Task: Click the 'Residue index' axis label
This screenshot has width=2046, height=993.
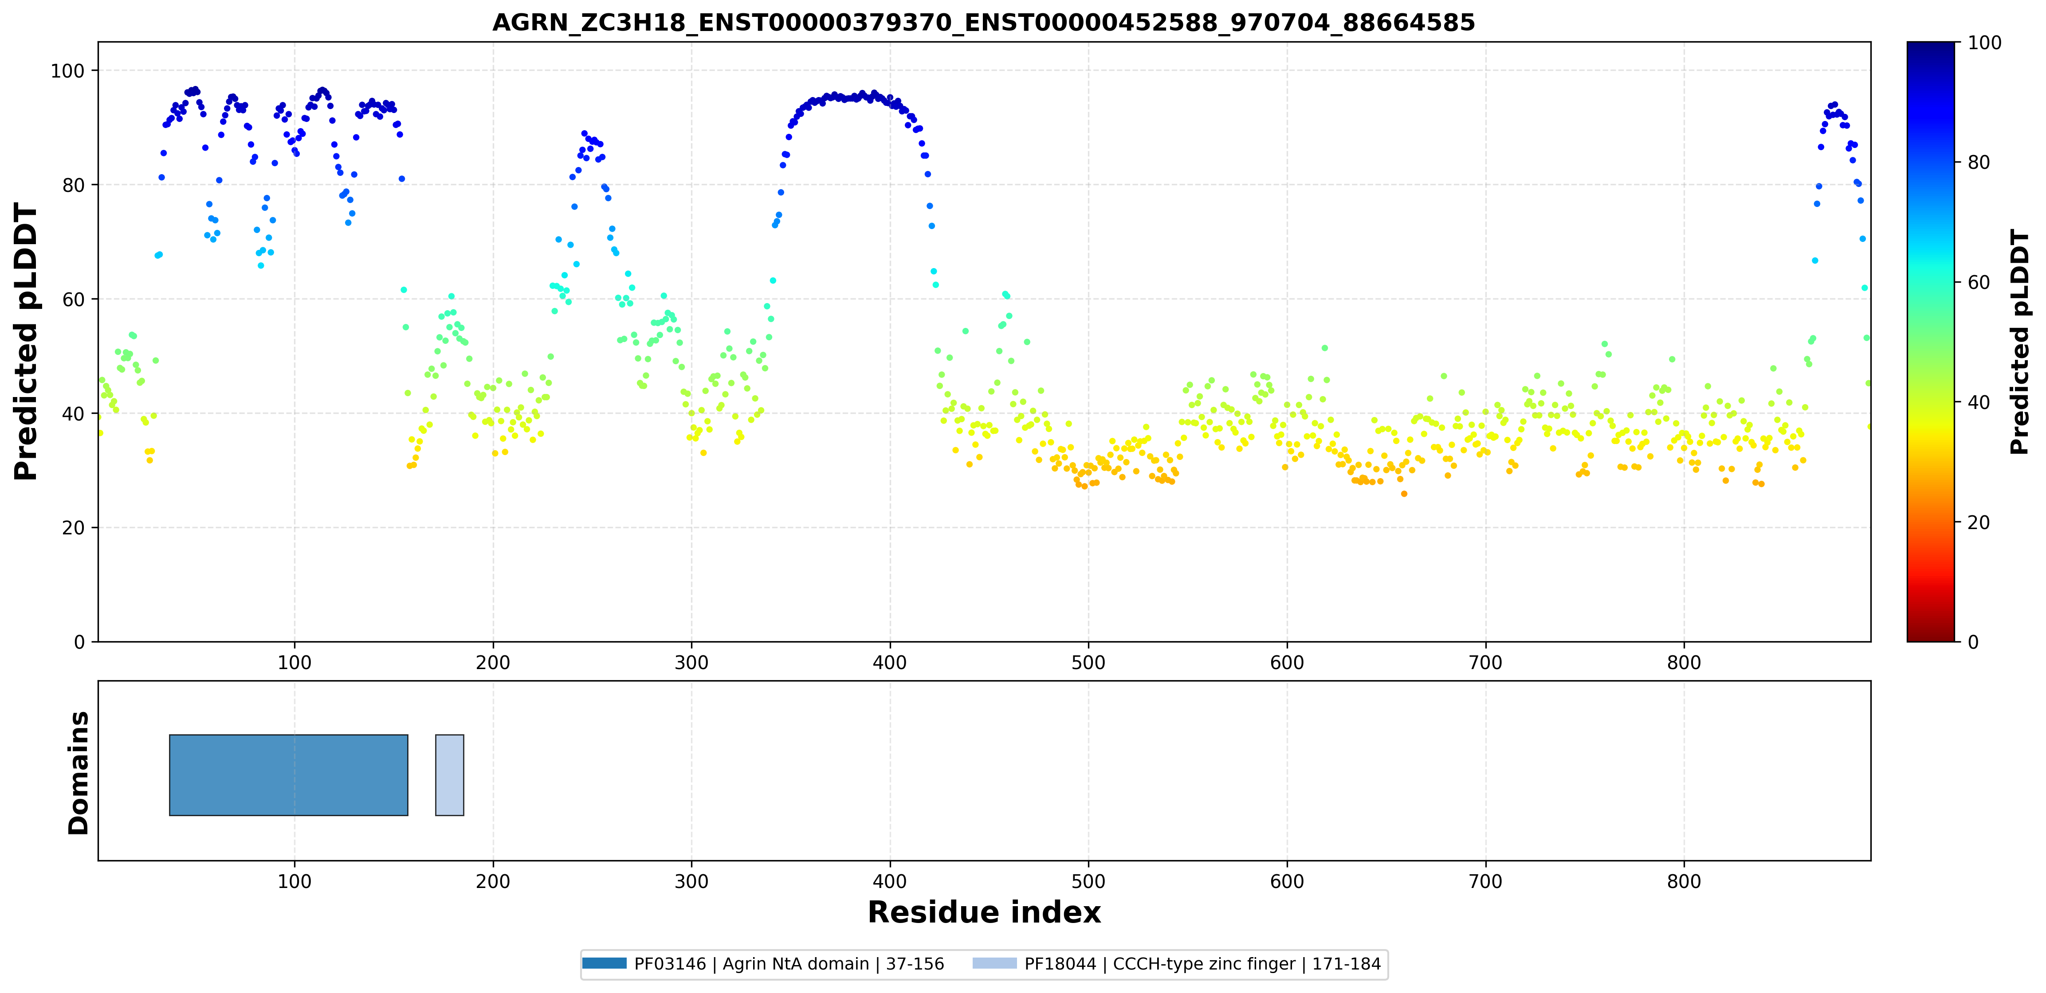Action: click(x=984, y=912)
